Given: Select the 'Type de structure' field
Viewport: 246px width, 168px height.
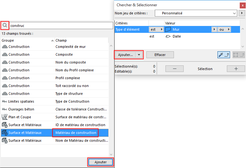Looking at the screenshot, I should (55, 94).
